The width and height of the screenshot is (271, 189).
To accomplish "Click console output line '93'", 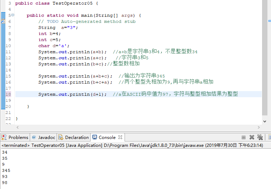I will [x=5, y=176].
